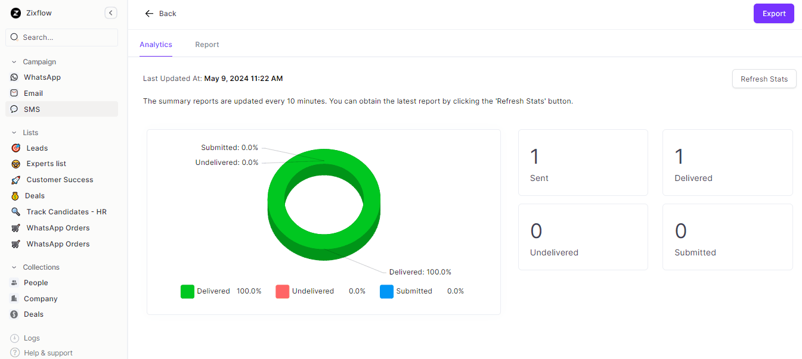Click the Refresh Stats button
This screenshot has width=802, height=359.
tap(764, 79)
